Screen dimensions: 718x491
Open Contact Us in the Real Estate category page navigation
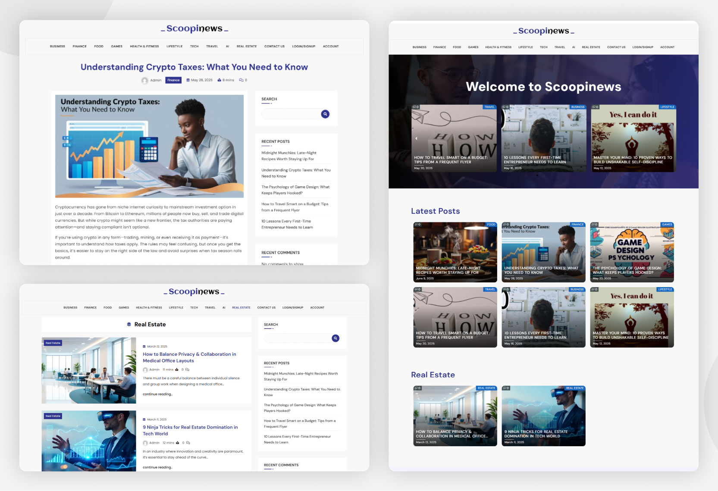[267, 307]
